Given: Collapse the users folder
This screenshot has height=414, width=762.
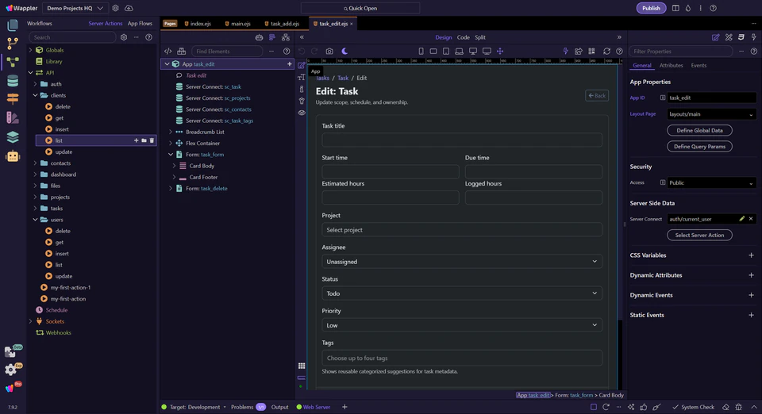Looking at the screenshot, I should (36, 220).
